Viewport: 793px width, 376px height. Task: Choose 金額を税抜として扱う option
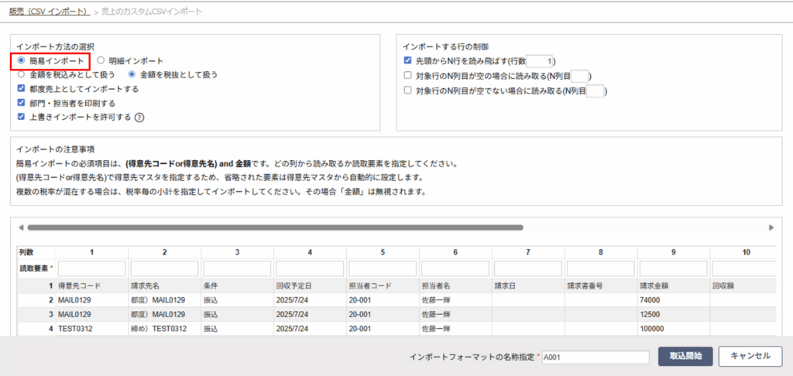(x=132, y=75)
